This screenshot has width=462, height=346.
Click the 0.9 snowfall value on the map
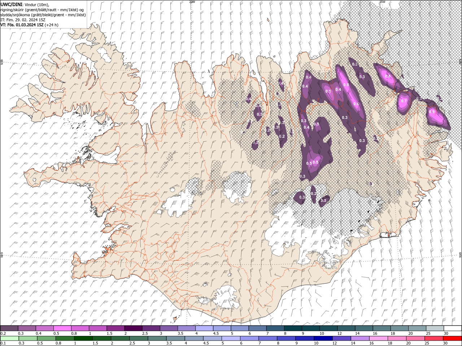point(432,112)
